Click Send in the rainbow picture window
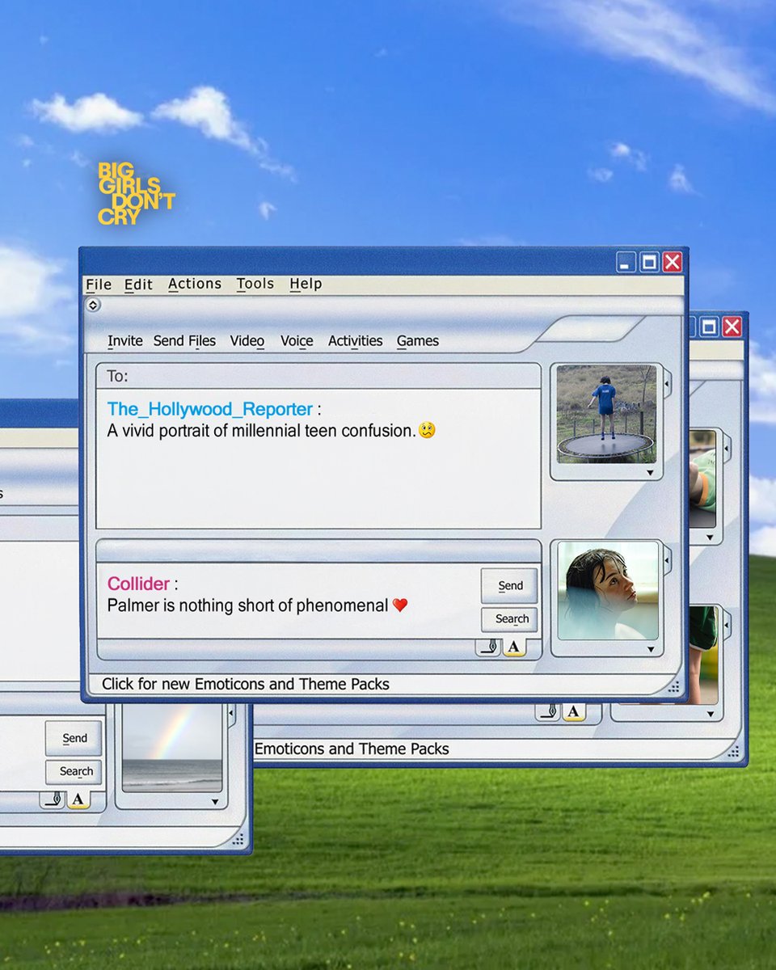This screenshot has height=970, width=776. (x=74, y=738)
